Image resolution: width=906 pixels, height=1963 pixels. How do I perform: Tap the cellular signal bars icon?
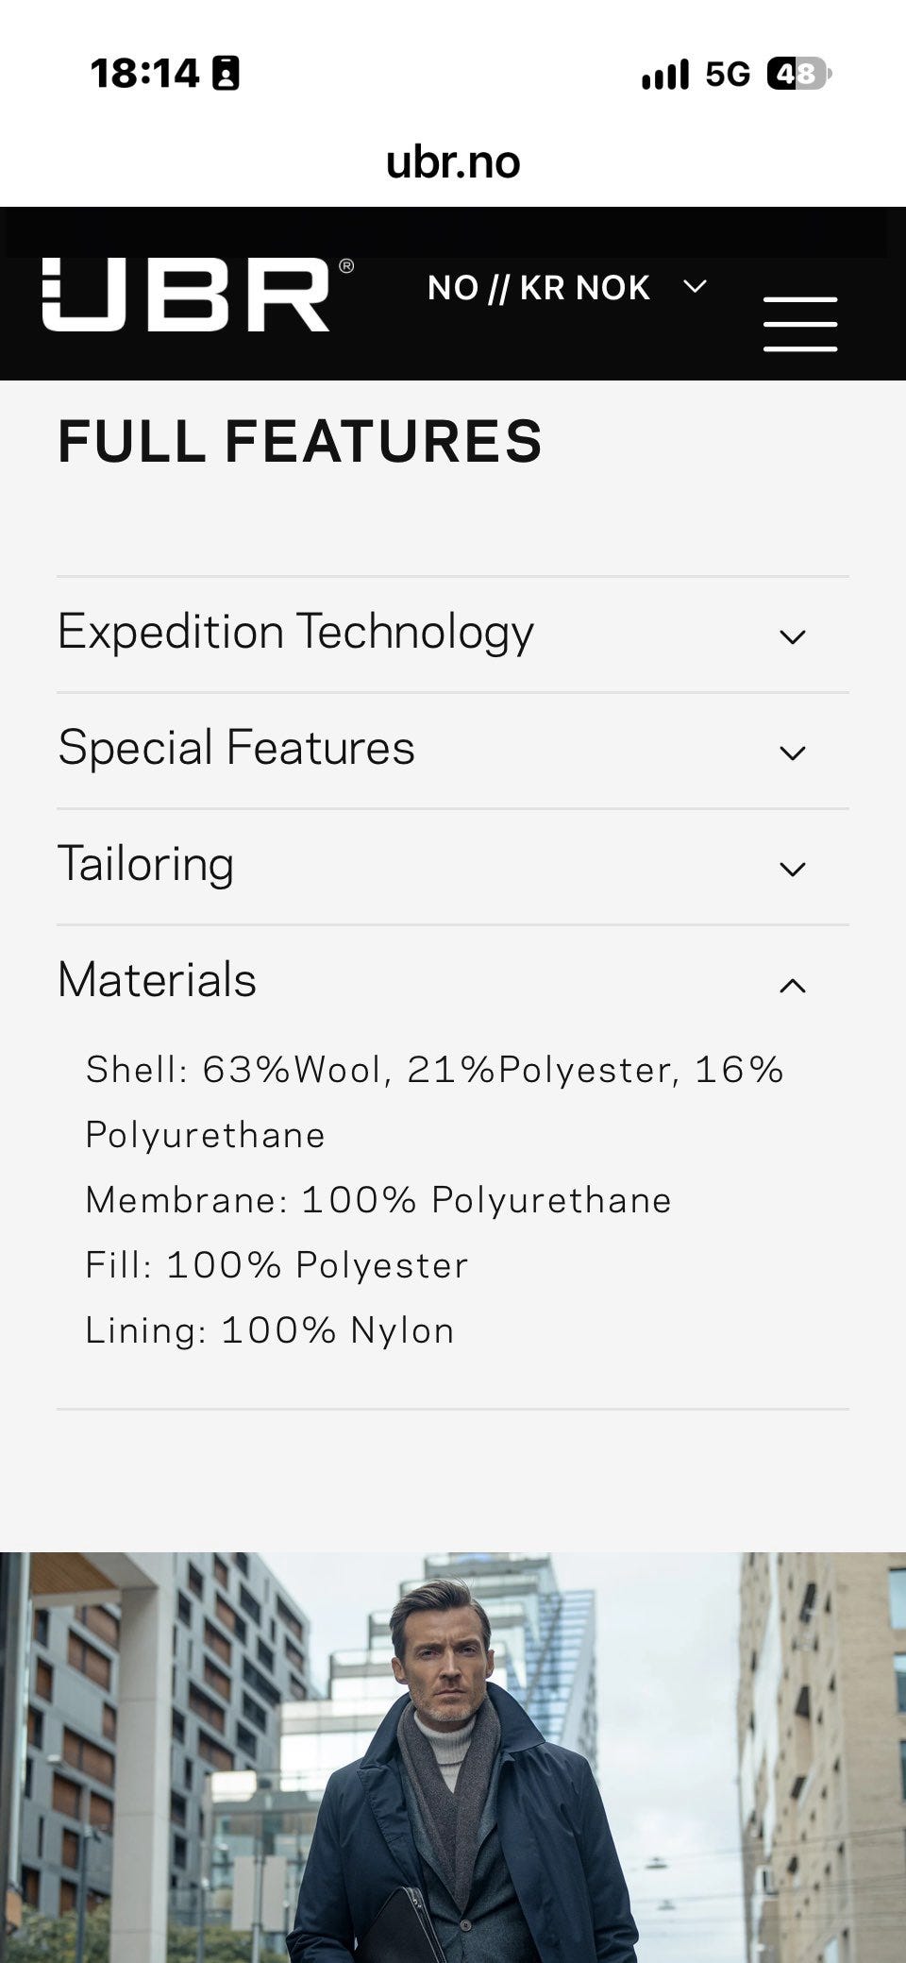pos(665,75)
